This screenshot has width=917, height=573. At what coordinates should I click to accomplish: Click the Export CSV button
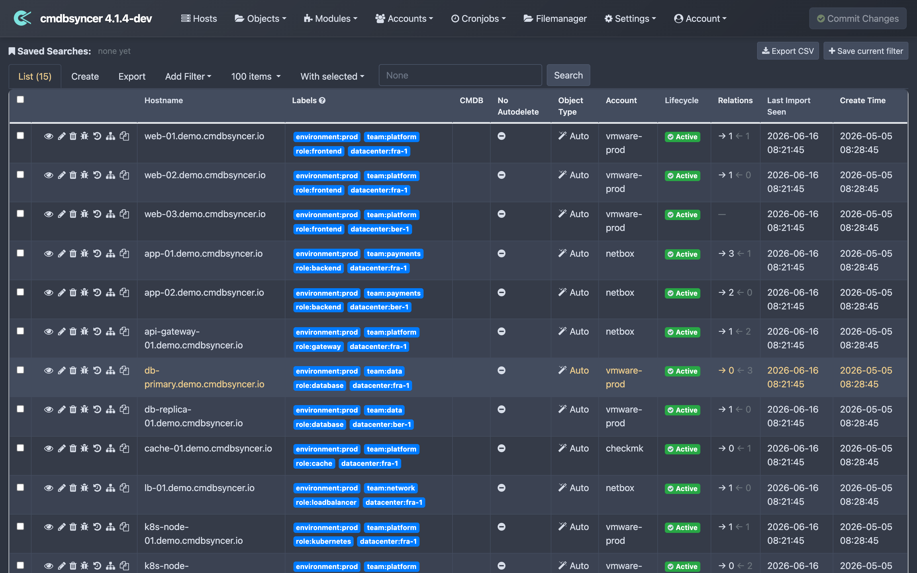788,51
